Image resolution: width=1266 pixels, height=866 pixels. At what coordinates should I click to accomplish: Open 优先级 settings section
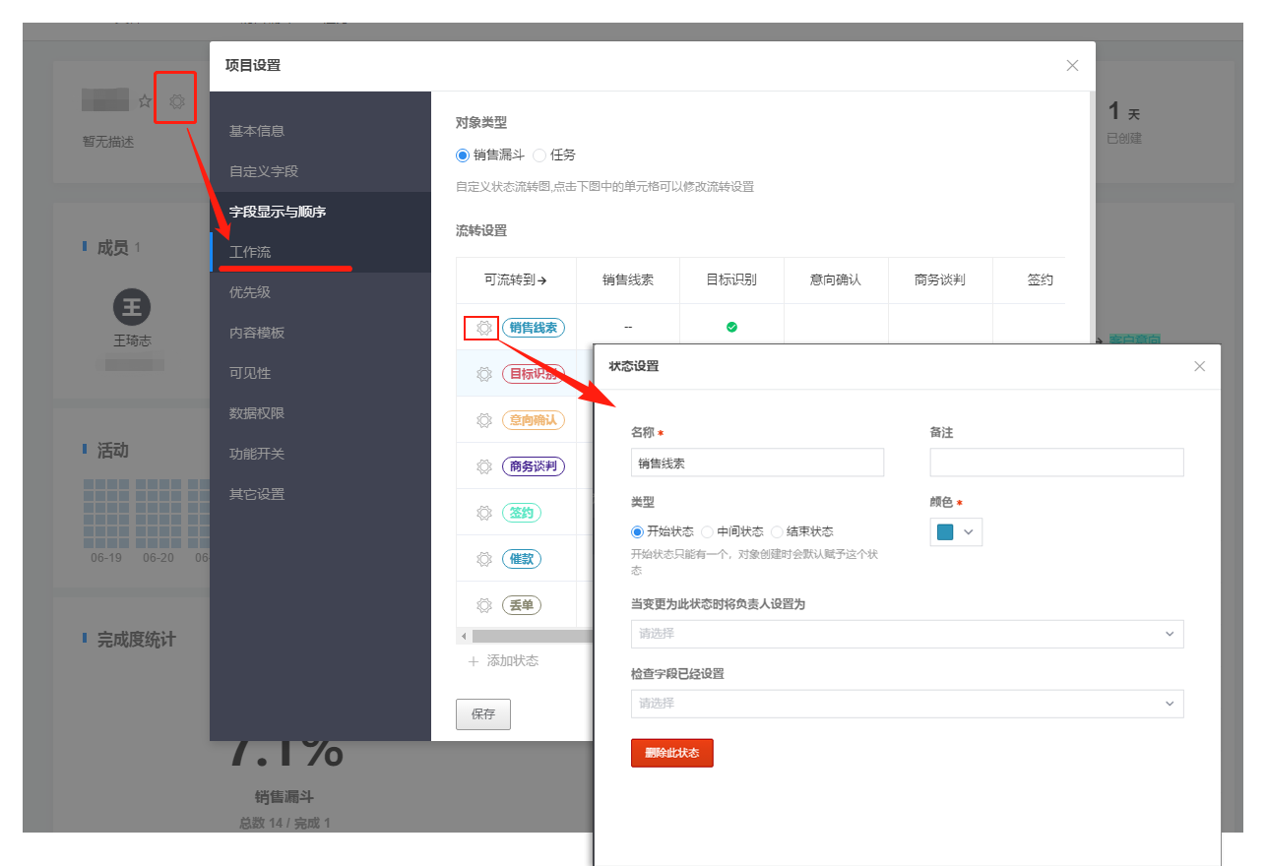click(x=321, y=292)
